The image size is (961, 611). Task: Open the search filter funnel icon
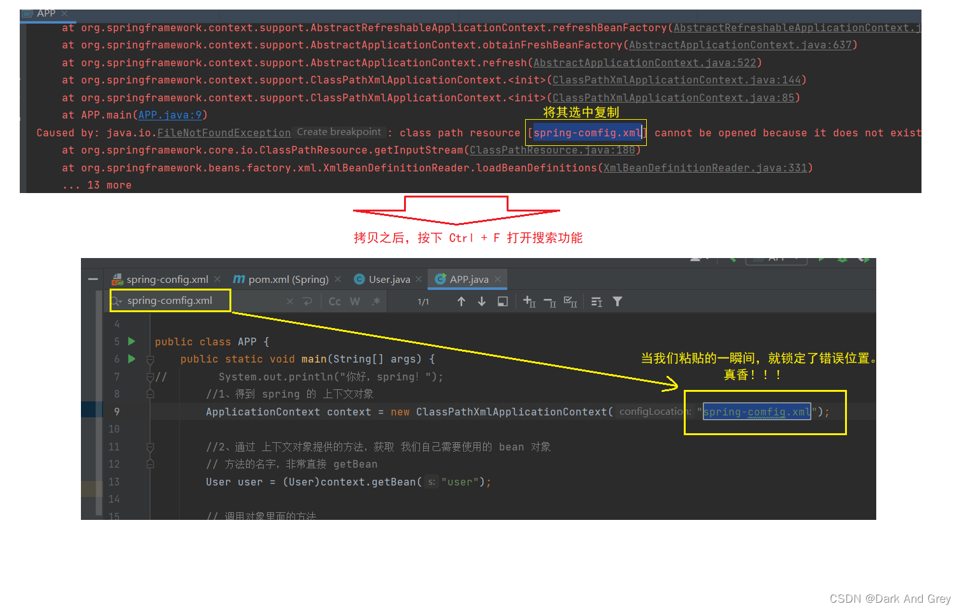pyautogui.click(x=618, y=301)
